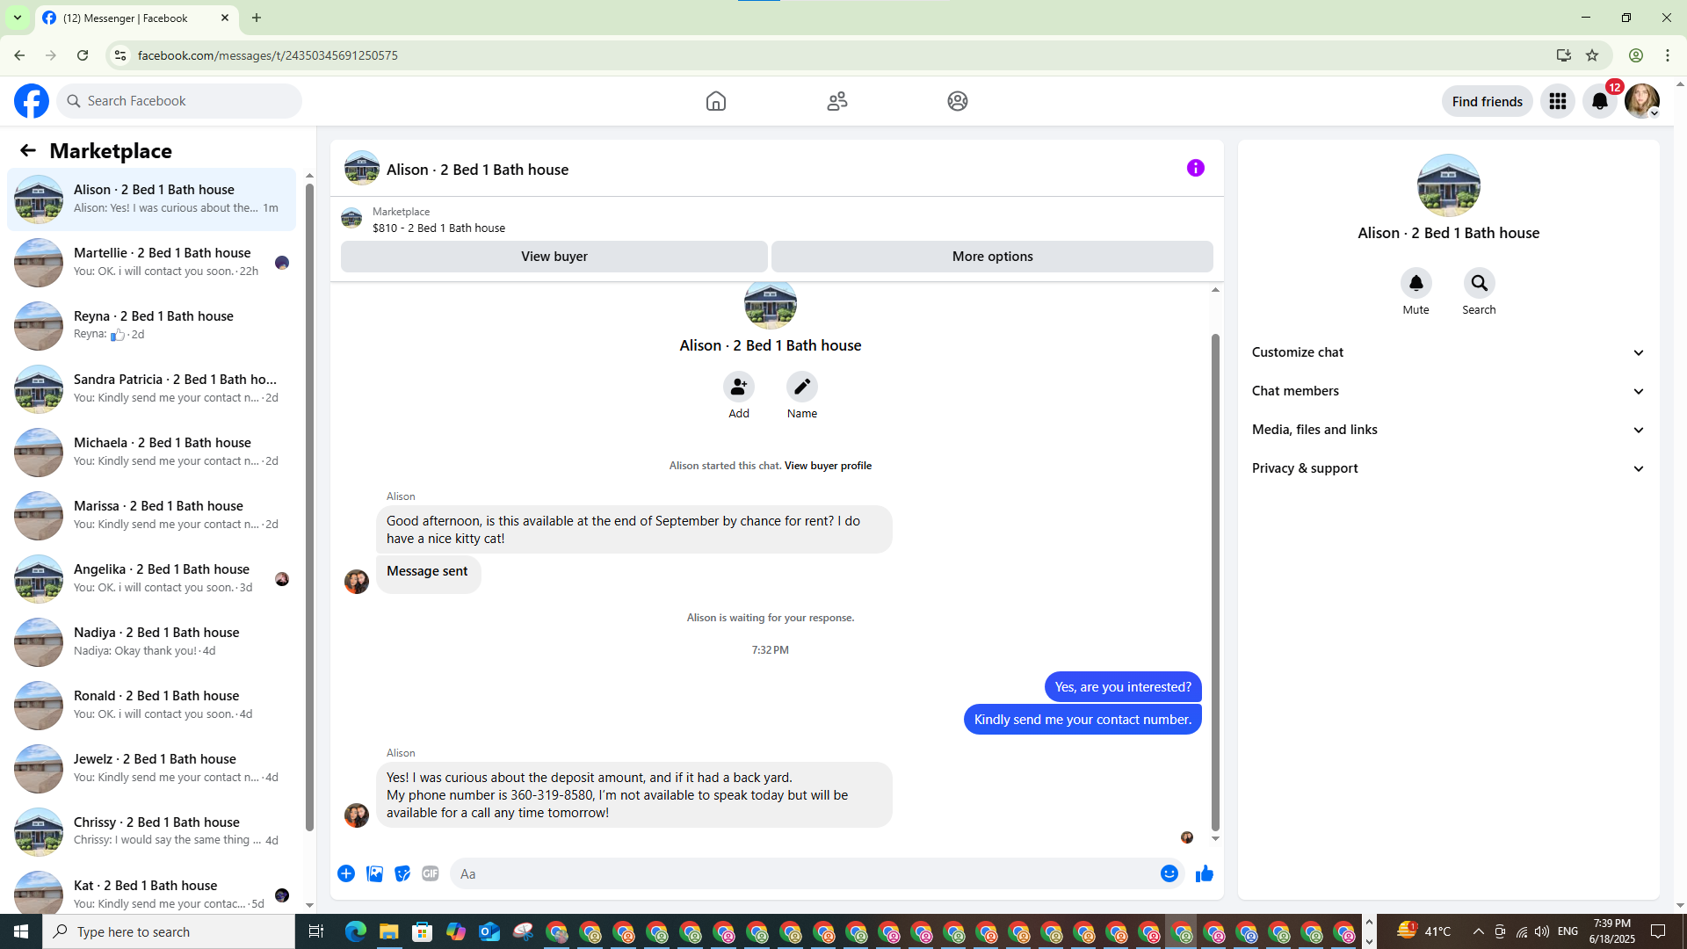Screen dimensions: 1687x949
Task: Choose a sticker in the composer
Action: point(402,873)
